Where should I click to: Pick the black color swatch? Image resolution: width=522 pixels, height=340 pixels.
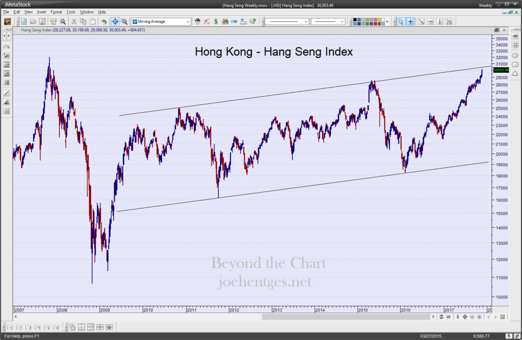(x=355, y=20)
